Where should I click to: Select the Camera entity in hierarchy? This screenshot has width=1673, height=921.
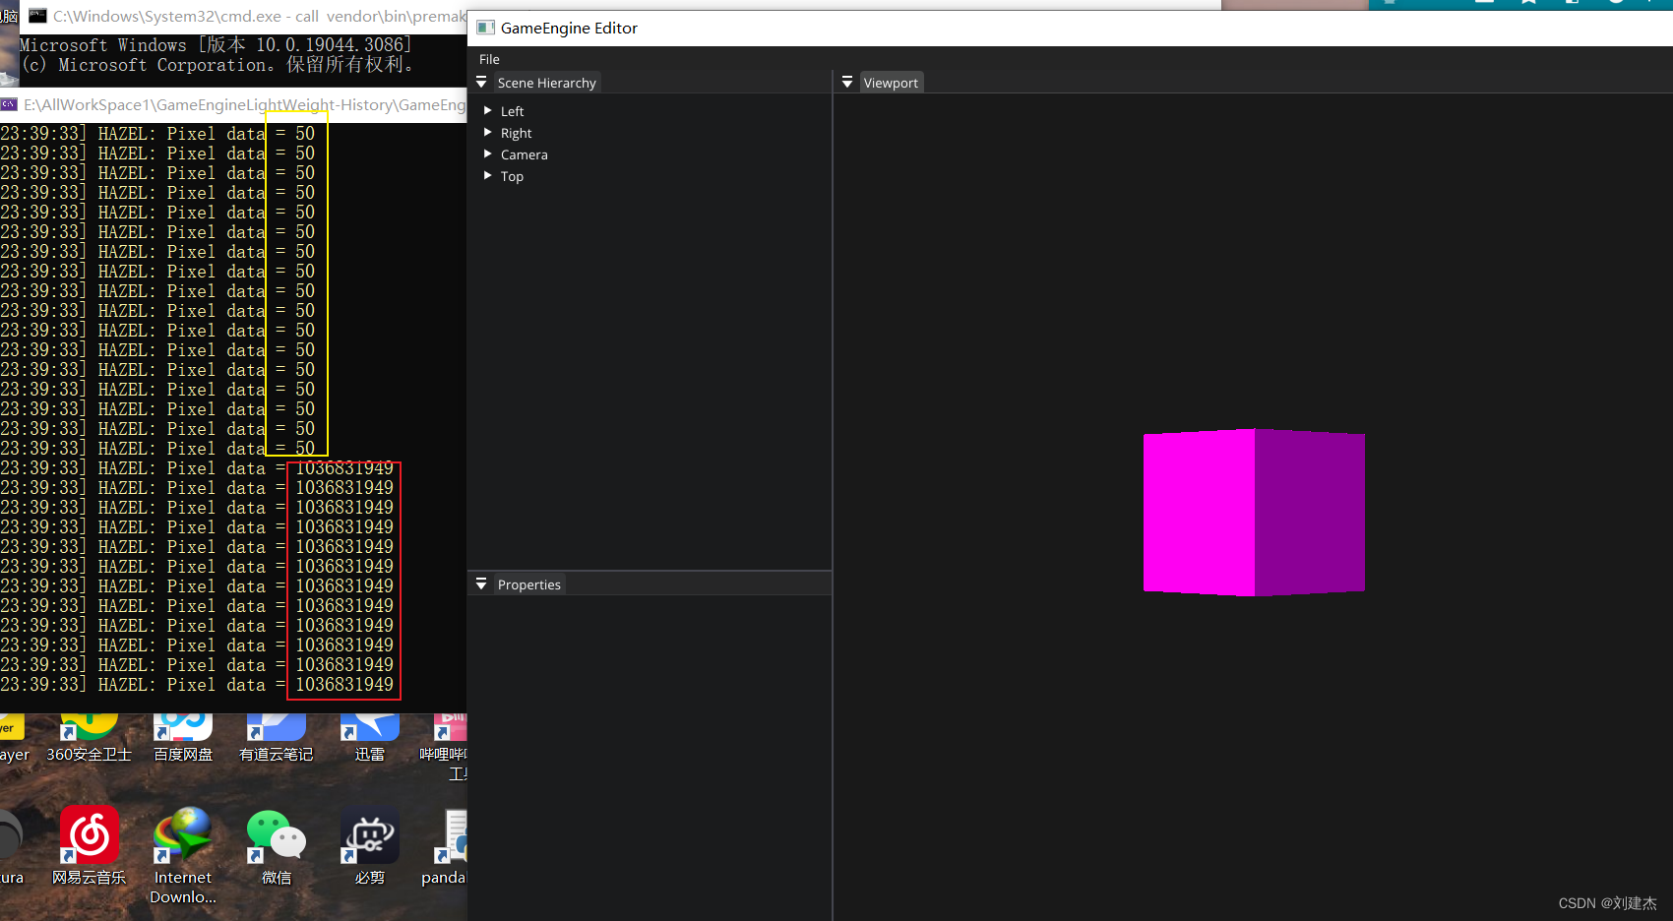(524, 154)
